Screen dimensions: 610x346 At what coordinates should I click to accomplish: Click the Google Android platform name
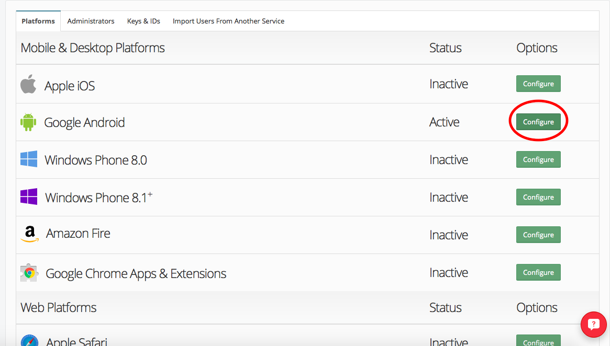(x=84, y=122)
